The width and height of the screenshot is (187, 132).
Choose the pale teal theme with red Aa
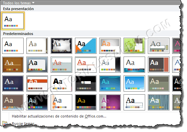tap(61, 65)
